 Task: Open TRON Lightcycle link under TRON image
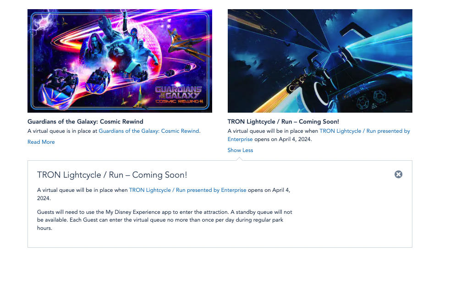click(364, 131)
